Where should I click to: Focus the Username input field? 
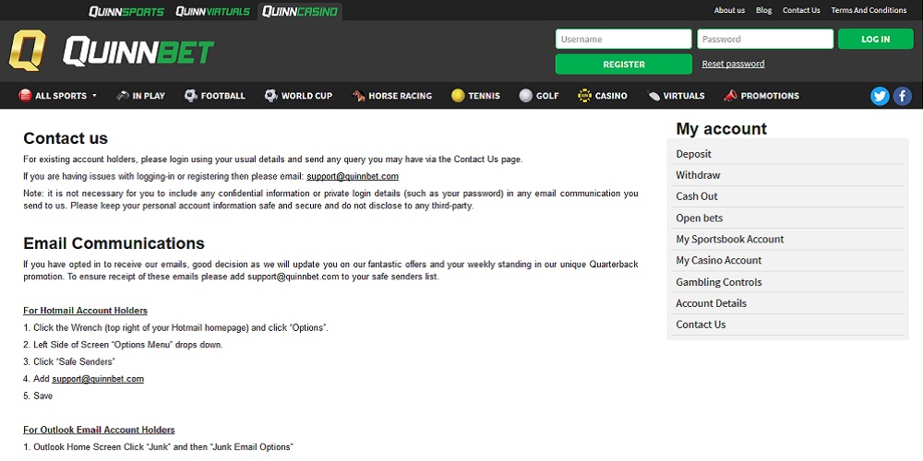pyautogui.click(x=624, y=39)
